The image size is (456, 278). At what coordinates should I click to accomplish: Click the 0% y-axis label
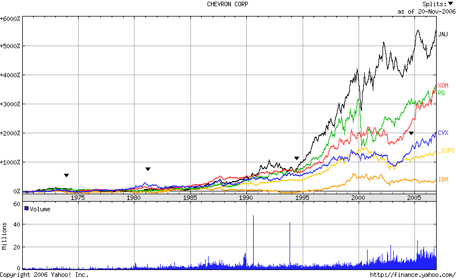coord(17,191)
